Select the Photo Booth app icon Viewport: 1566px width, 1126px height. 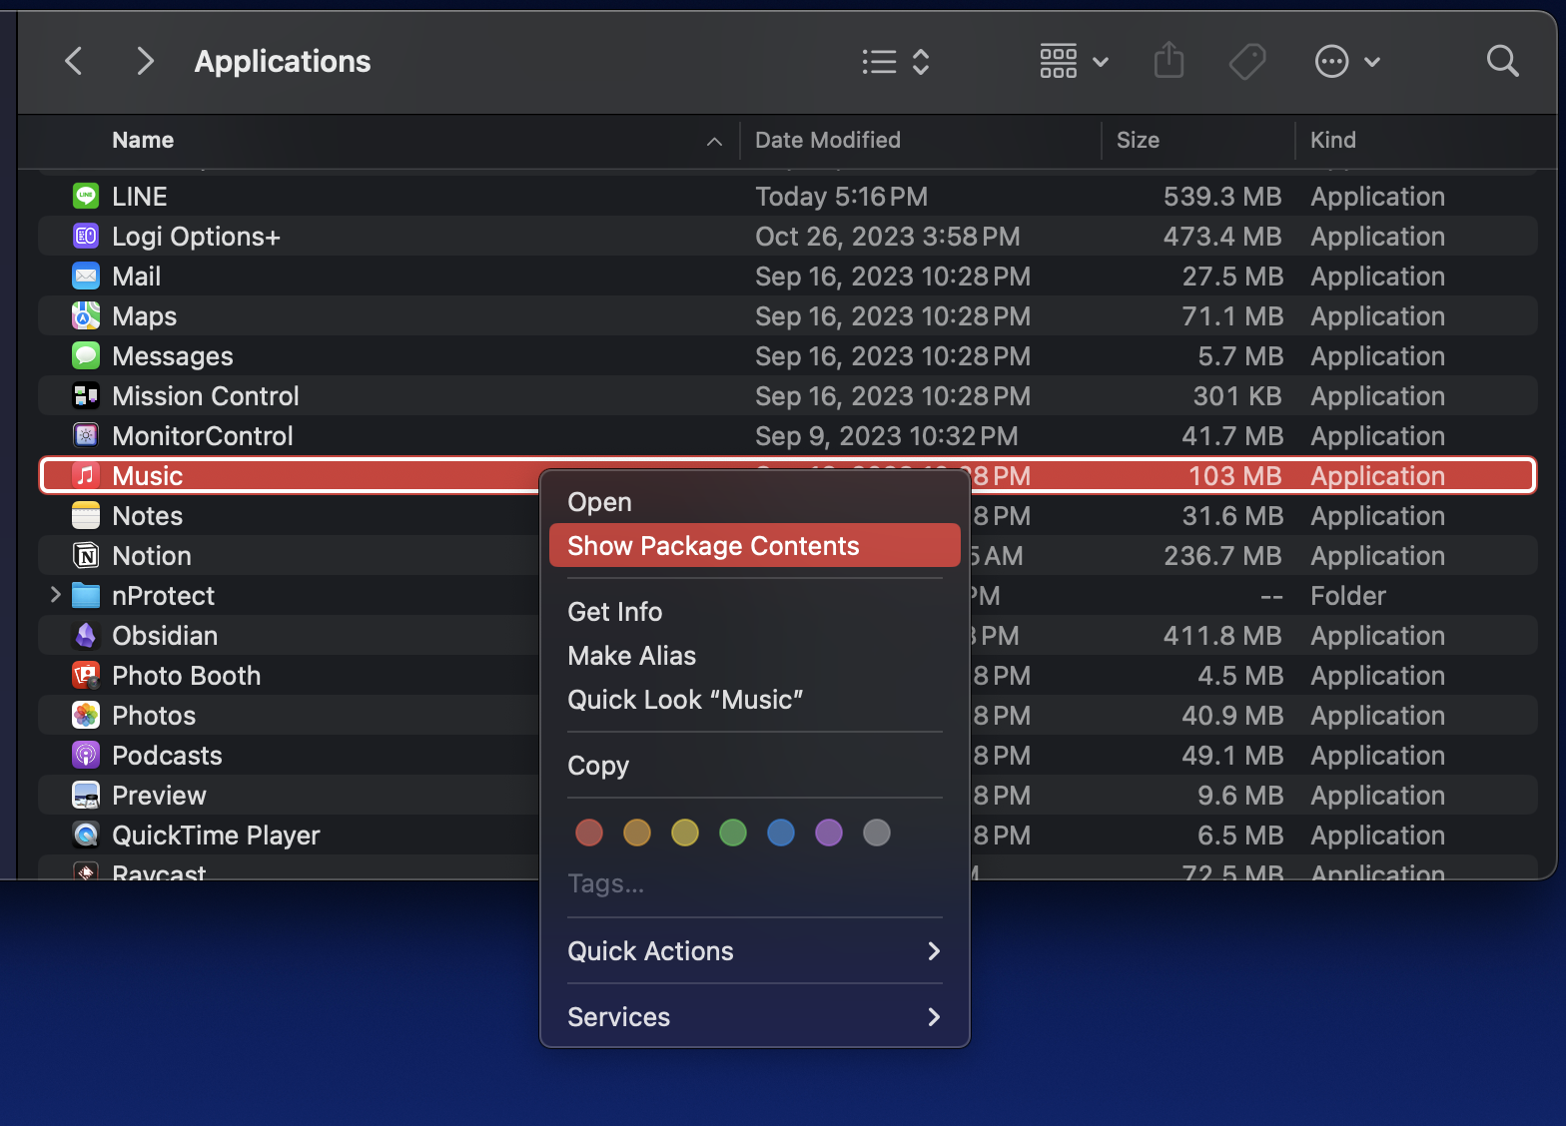point(86,675)
